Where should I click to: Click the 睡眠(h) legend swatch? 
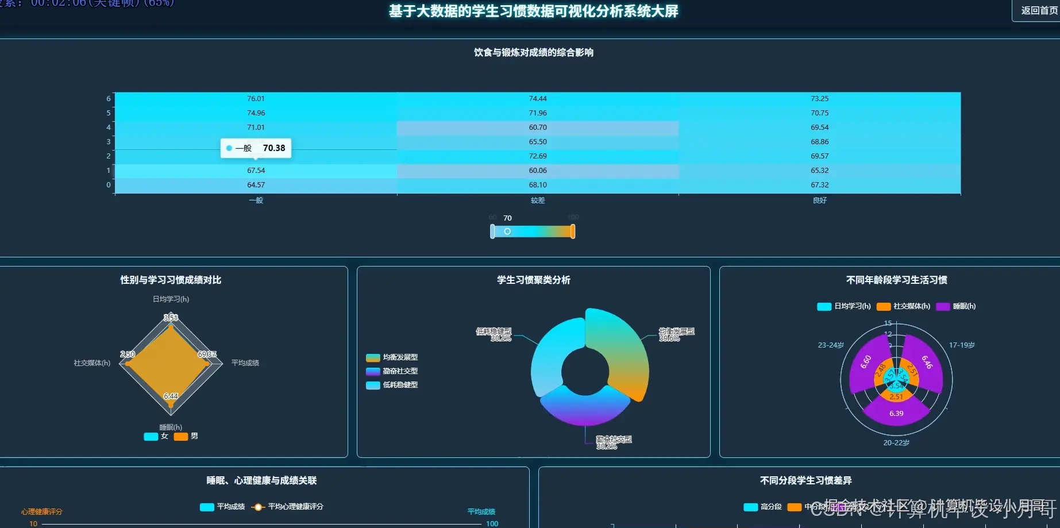coord(942,306)
